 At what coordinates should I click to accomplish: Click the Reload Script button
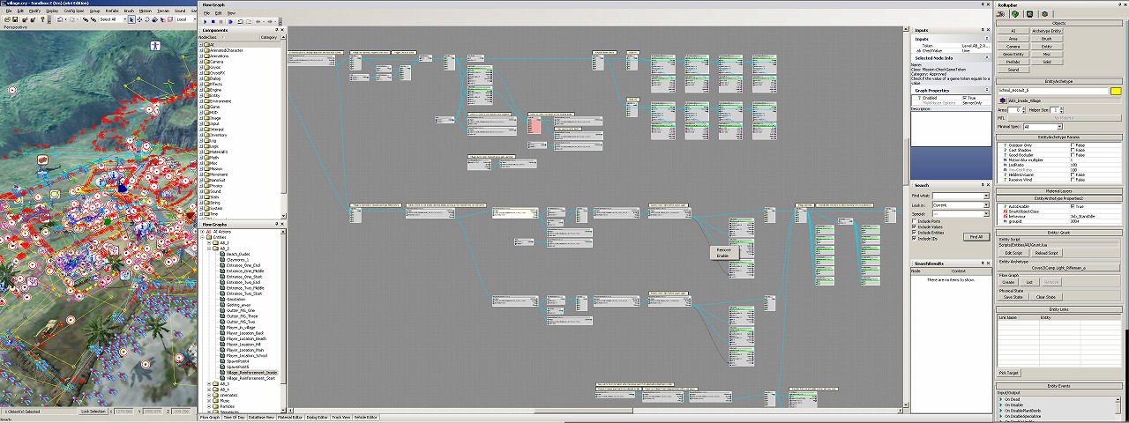click(1046, 253)
